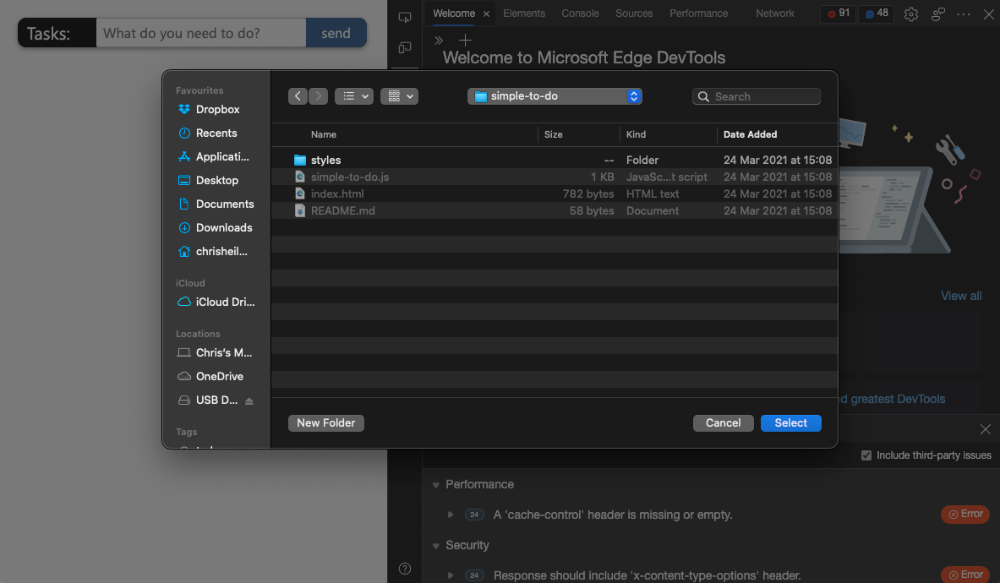The width and height of the screenshot is (1000, 583).
Task: Click the device emulation toolbar icon
Action: pyautogui.click(x=404, y=48)
